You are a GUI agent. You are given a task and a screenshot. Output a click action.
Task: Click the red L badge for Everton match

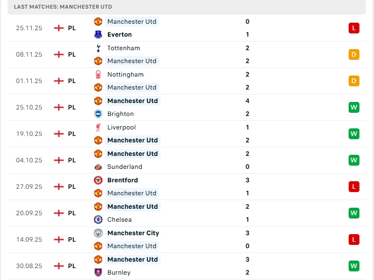tap(354, 28)
